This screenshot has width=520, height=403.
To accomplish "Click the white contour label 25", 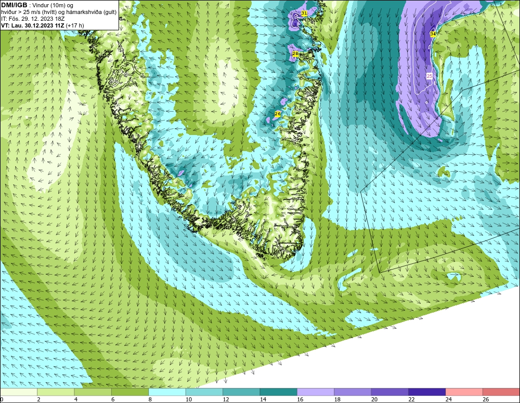I will (430, 76).
